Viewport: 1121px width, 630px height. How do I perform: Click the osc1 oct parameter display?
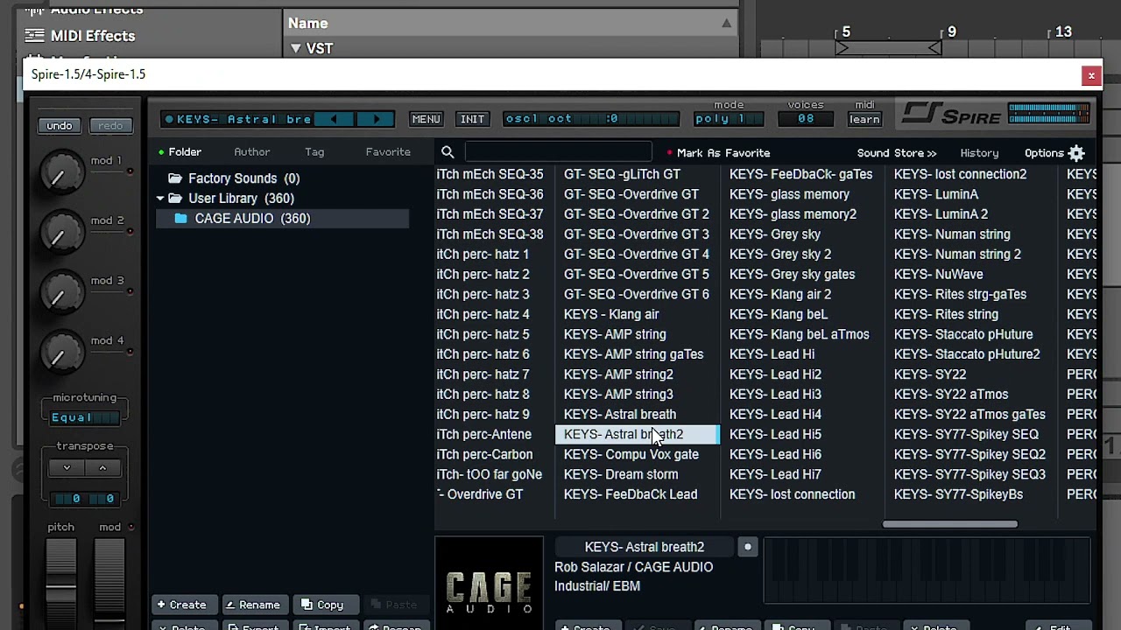(x=592, y=119)
